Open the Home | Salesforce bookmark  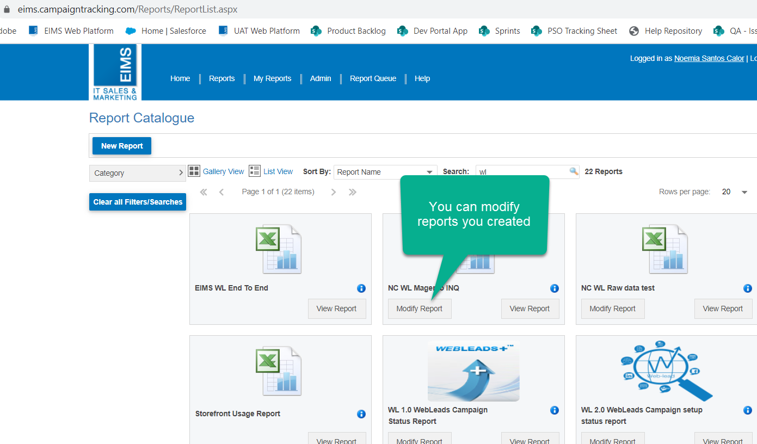pos(166,31)
